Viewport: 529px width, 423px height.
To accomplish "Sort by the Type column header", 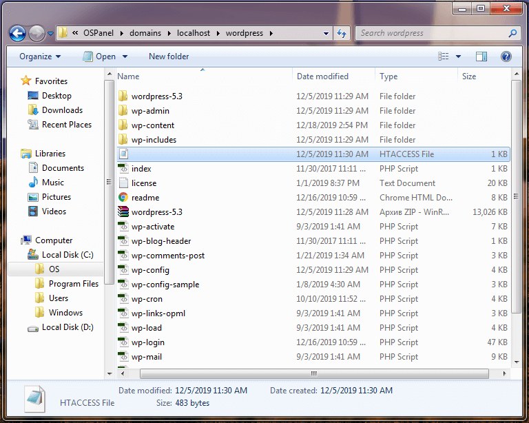I will 416,76.
